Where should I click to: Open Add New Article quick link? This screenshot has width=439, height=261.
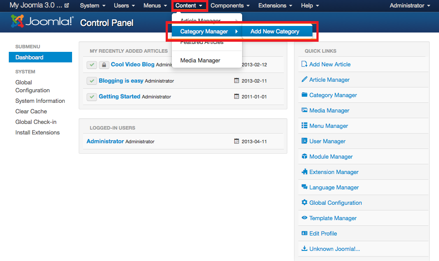(330, 65)
